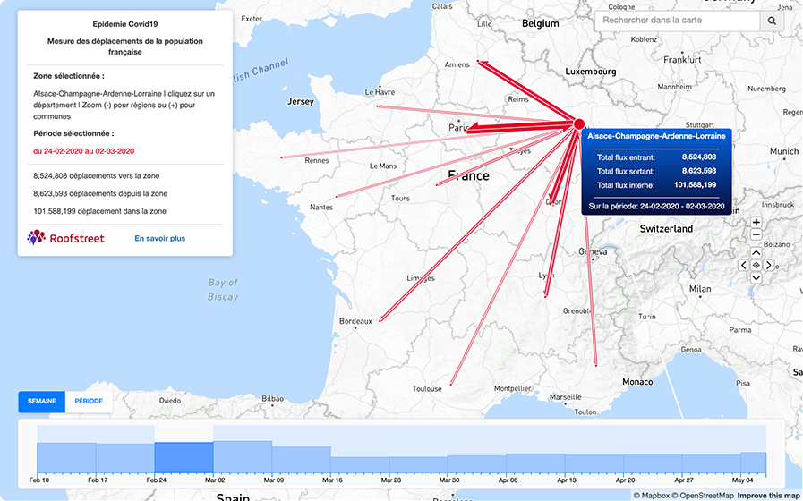Zoom in with the plus button
This screenshot has width=803, height=501.
pyautogui.click(x=756, y=222)
